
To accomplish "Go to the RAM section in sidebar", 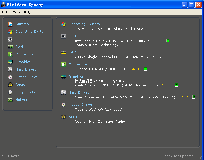I will point(19,47).
